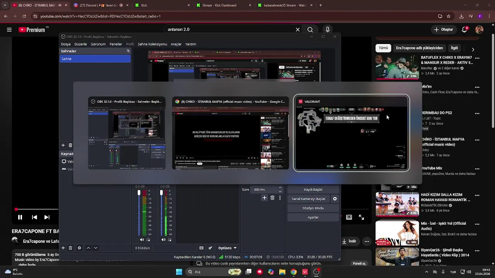Select YouTube Chrome window in Alt-Tab switcher
Image resolution: width=495 pixels, height=278 pixels.
point(230,133)
